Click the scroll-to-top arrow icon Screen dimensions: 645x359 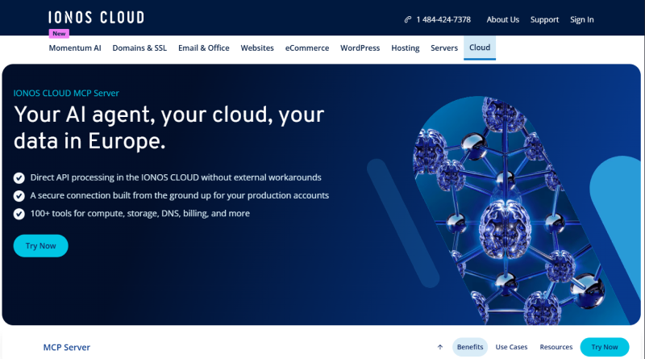[x=440, y=347]
